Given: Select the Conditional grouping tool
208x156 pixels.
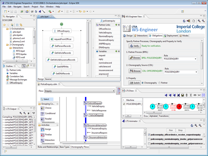Looking at the screenshot, I should point(48,114).
